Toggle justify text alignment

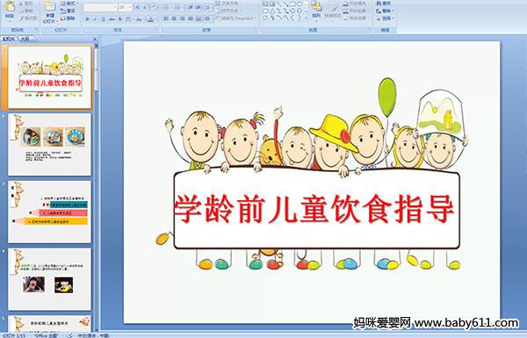coord(191,18)
